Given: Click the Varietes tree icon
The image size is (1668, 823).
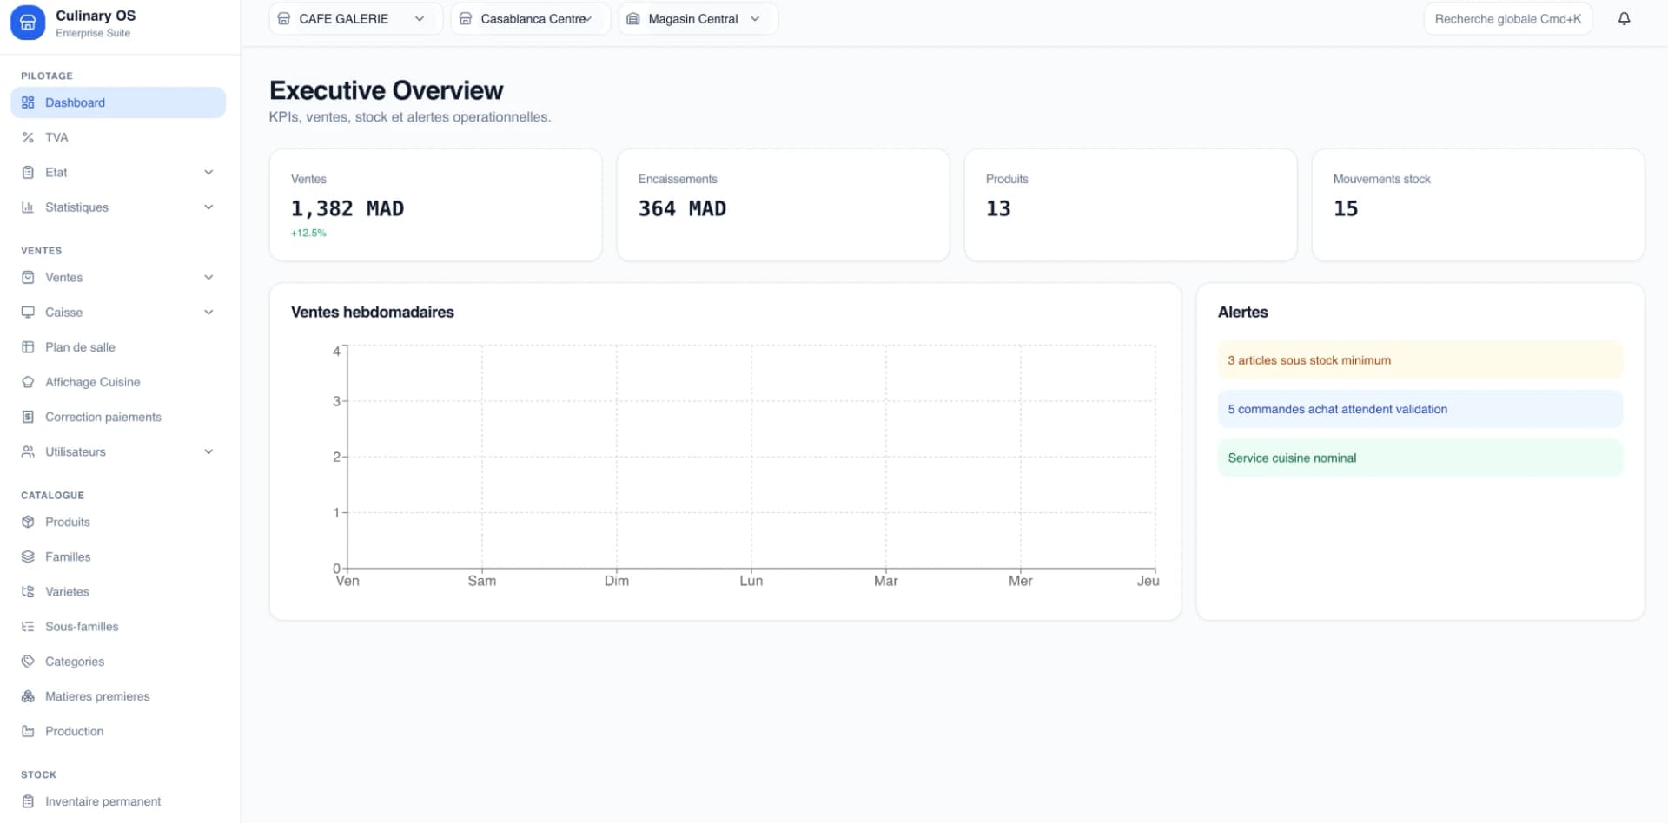Looking at the screenshot, I should pos(28,591).
